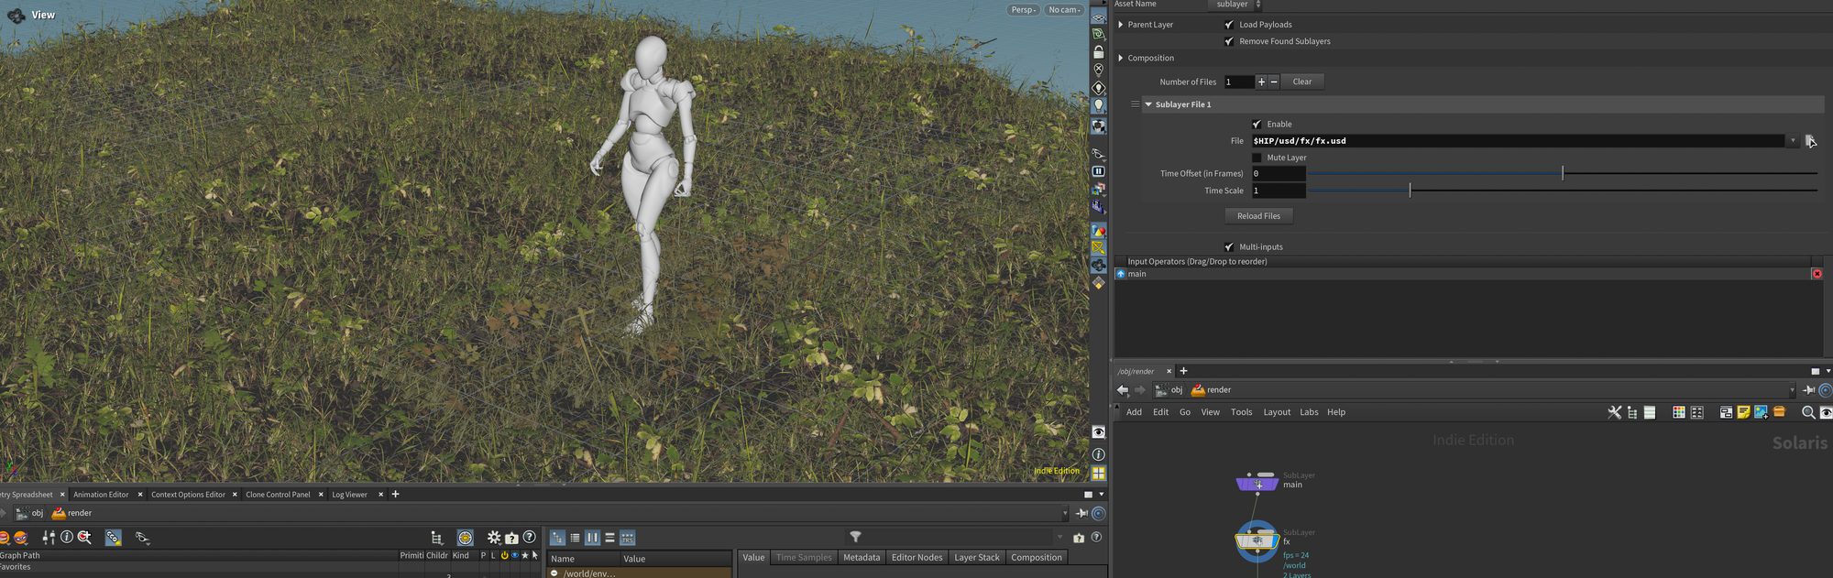The width and height of the screenshot is (1833, 578).
Task: Expand the Parent Layer section
Action: (1121, 25)
